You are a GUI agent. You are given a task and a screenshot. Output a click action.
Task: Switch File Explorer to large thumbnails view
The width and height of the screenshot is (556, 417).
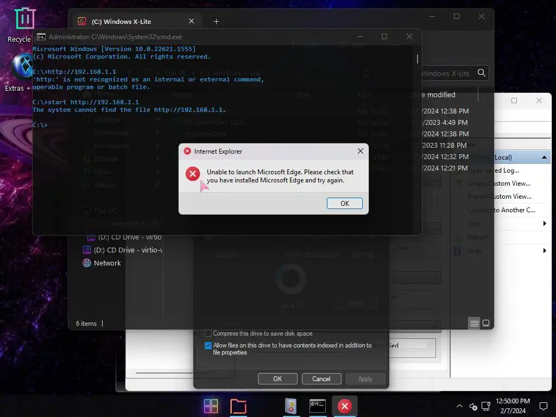pos(486,323)
